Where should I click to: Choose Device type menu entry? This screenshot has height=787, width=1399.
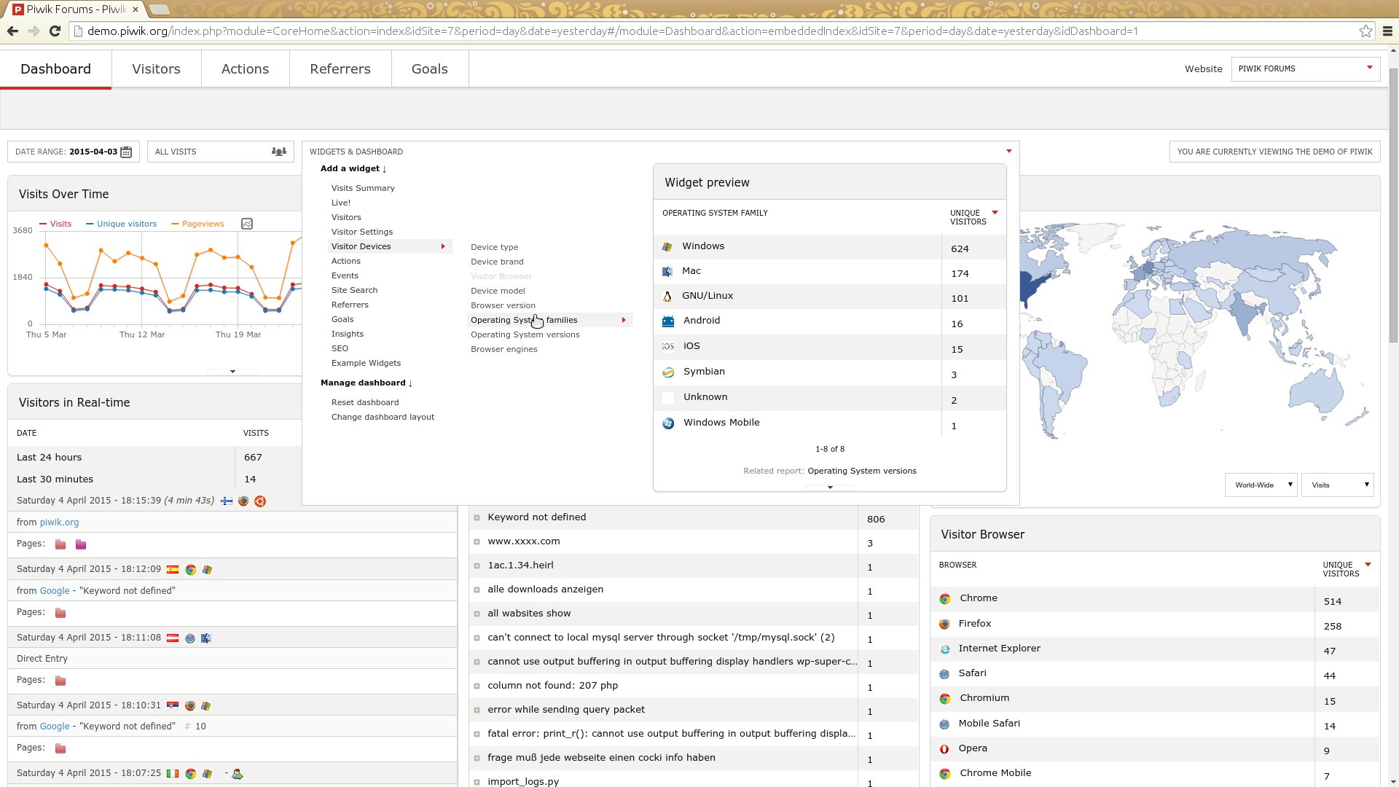[x=494, y=247]
